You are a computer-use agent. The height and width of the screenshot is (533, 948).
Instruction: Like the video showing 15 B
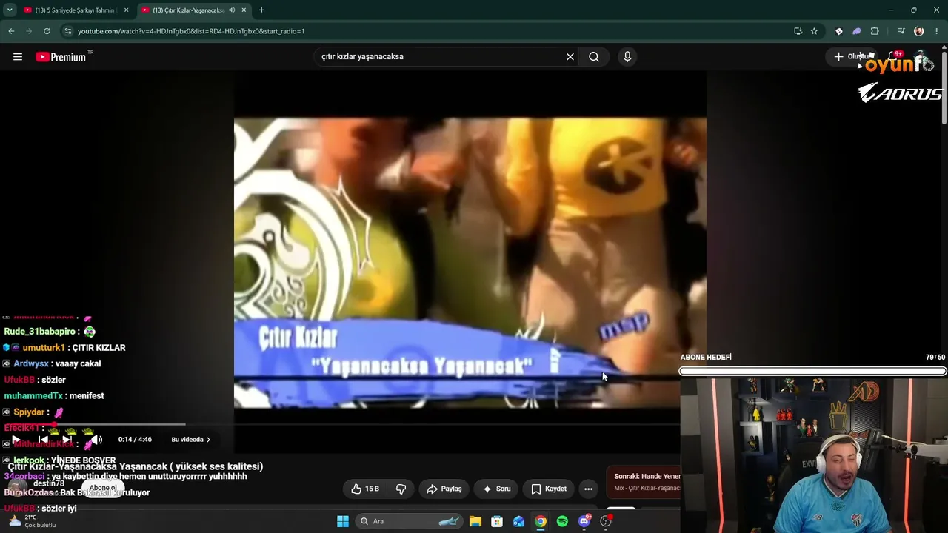pos(365,489)
